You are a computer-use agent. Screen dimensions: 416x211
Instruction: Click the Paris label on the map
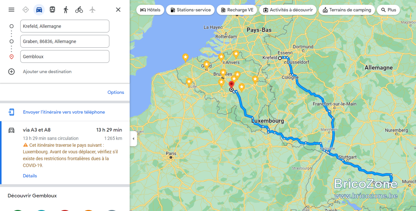coord(171,153)
